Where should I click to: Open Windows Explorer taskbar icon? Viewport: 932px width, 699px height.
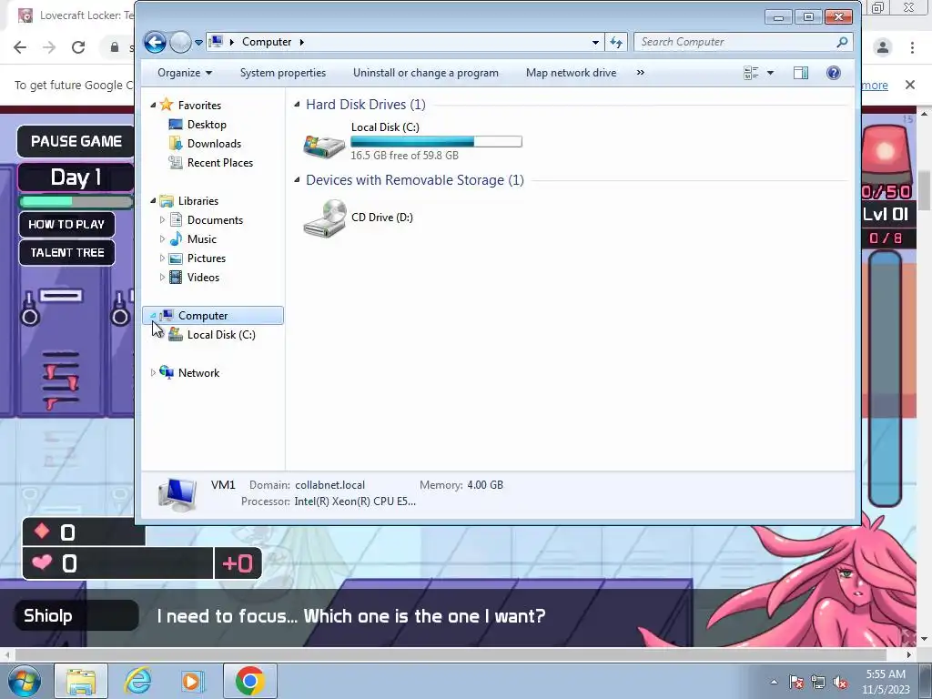click(x=81, y=681)
